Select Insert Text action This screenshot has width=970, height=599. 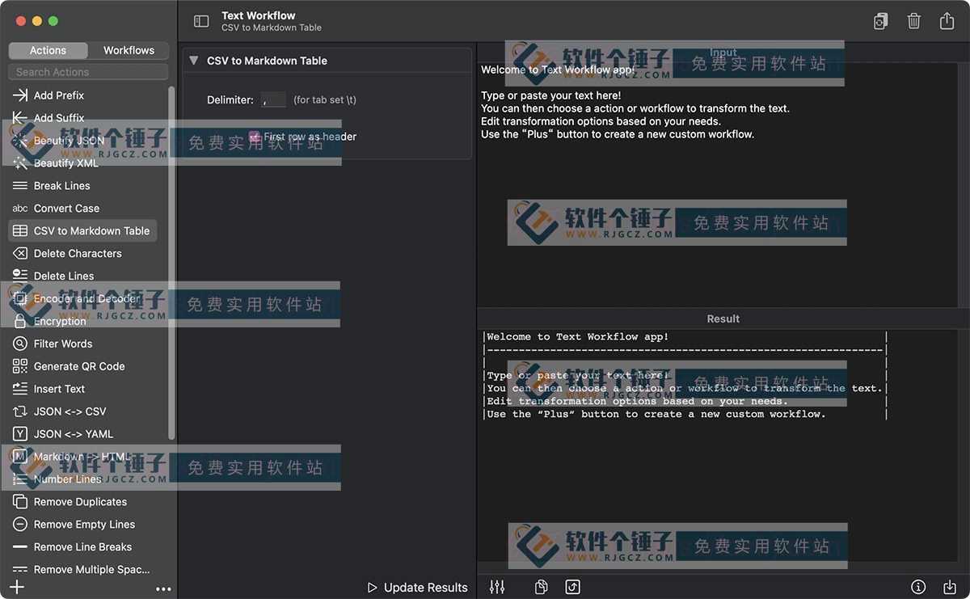click(59, 390)
